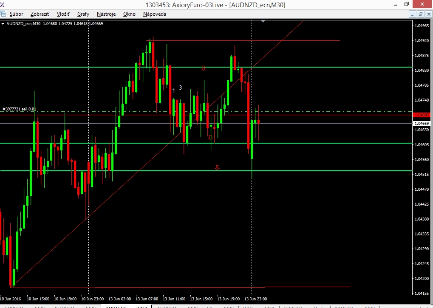Select the text label "3" on chart
Image resolution: width=433 pixels, height=308 pixels.
coord(180,88)
